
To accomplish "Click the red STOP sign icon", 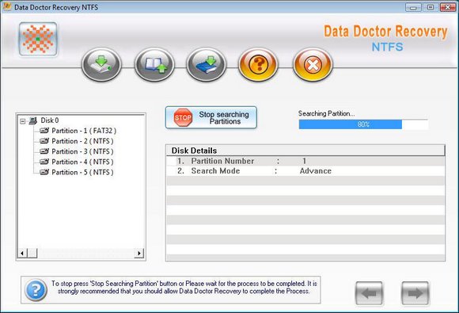I will tap(183, 117).
